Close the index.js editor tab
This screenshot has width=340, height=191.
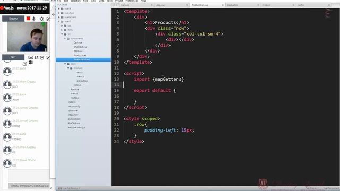tap(293, 5)
